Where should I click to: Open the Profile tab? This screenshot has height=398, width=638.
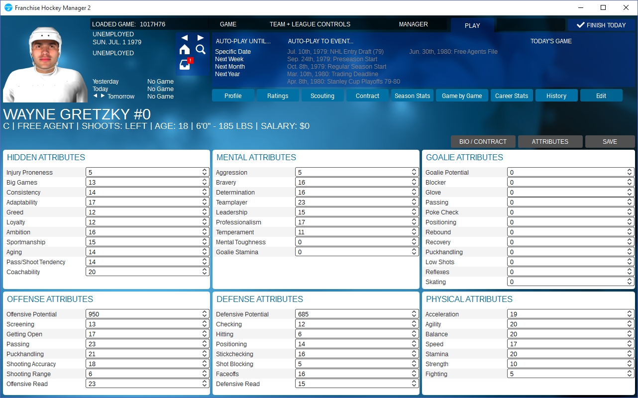click(x=233, y=96)
